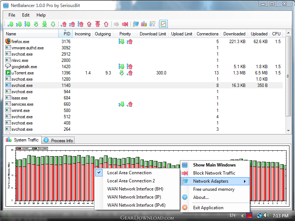Expand the Network Adapters submenu arrow
Screen dimensions: 295x221
point(245,181)
